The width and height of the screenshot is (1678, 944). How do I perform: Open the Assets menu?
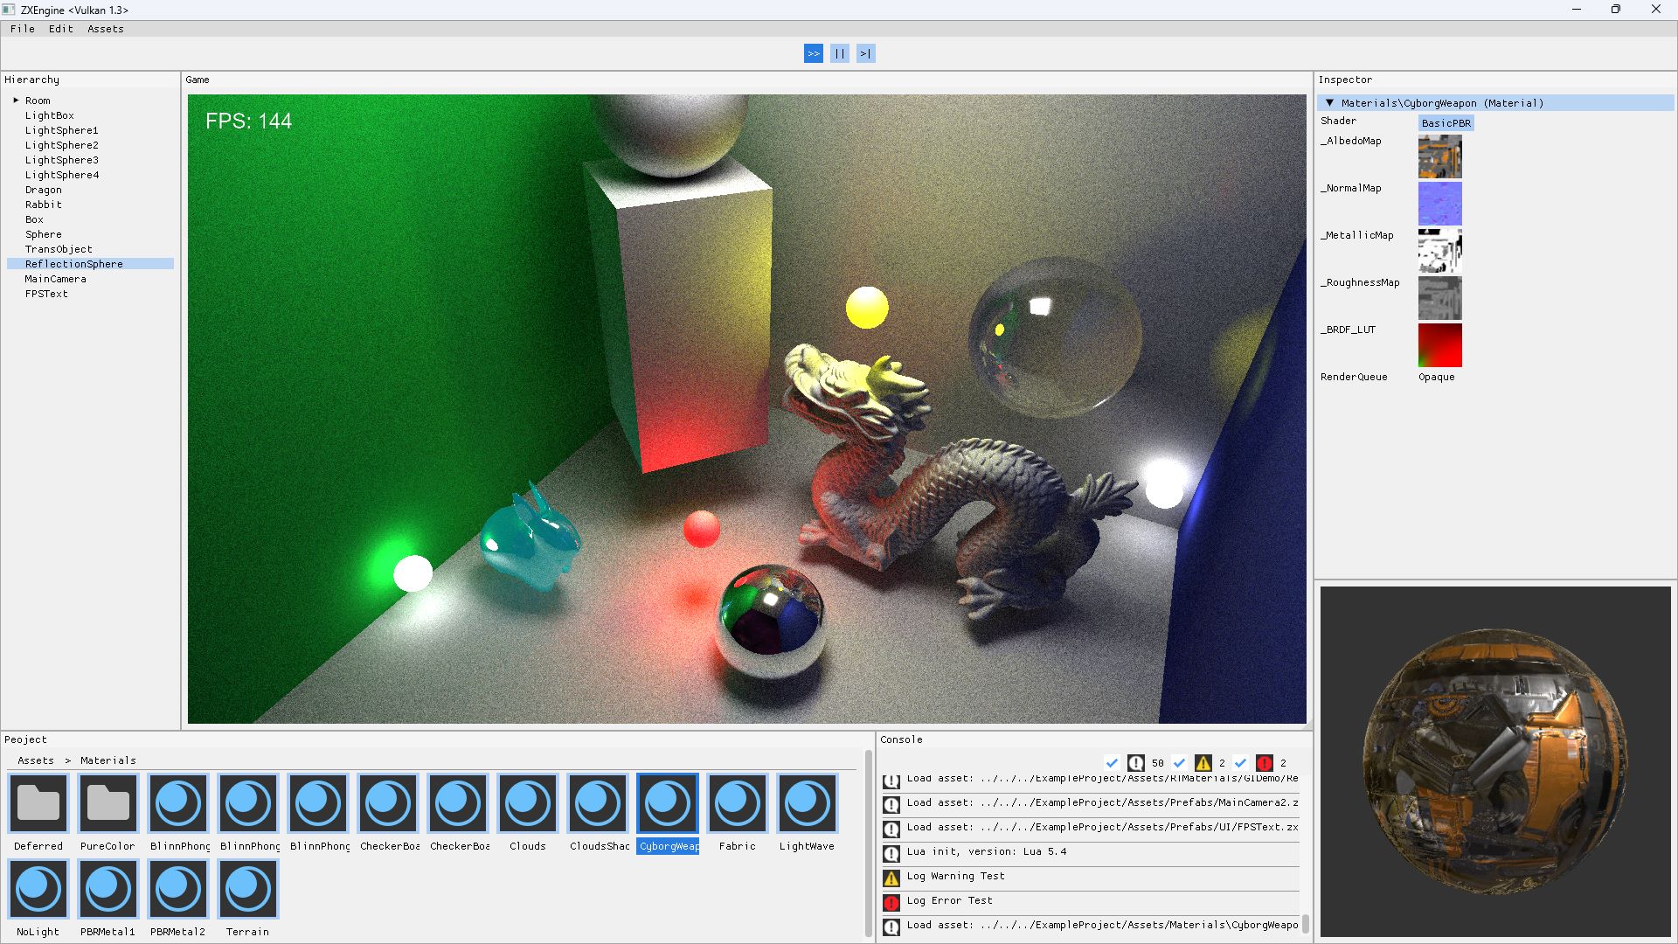coord(105,29)
